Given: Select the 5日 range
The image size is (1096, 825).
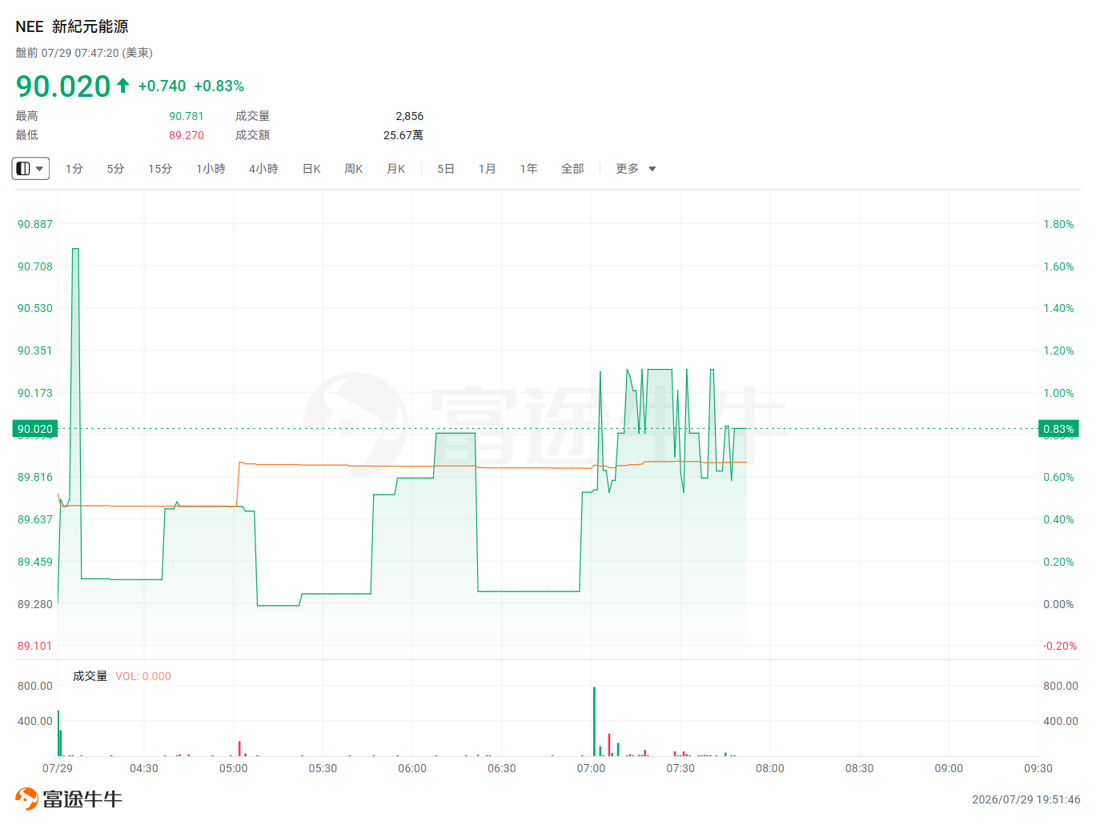Looking at the screenshot, I should [446, 169].
